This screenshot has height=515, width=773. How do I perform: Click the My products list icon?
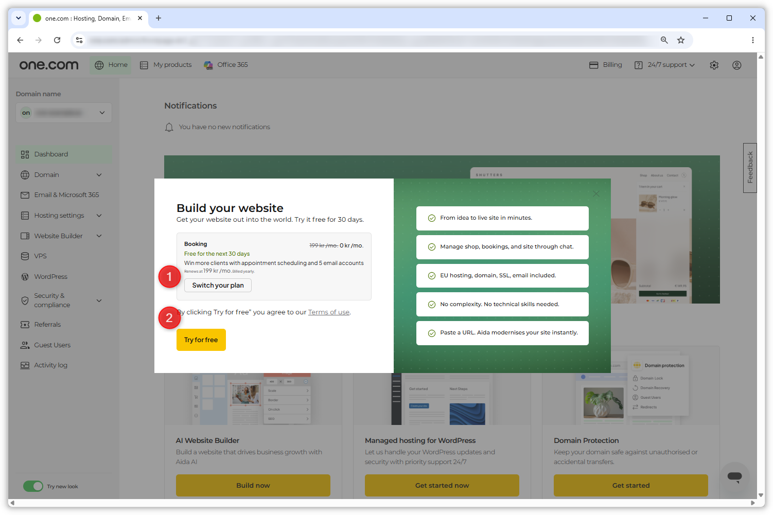point(144,65)
